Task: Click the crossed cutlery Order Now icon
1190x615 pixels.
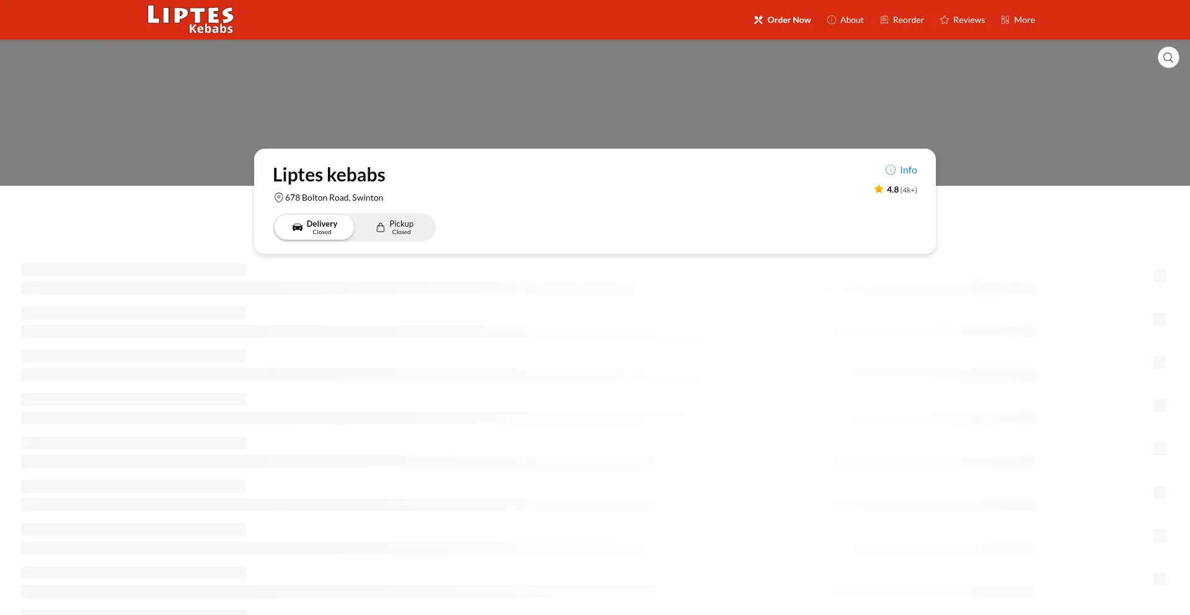Action: pos(758,20)
